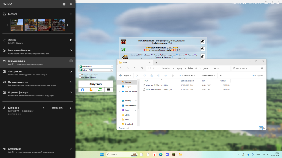Image resolution: width=282 pixels, height=158 pixels.
Task: Open launcher info icon
Action: (83, 90)
